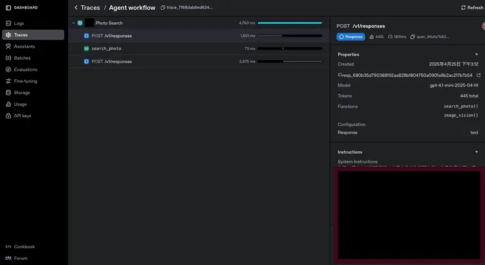485x265 pixels.
Task: Click the Storage database icon
Action: click(9, 93)
